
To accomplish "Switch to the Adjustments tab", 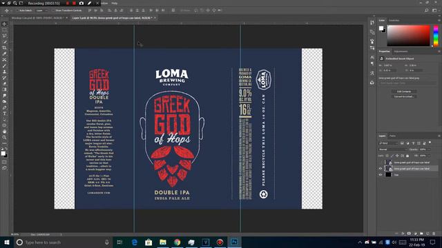I will pyautogui.click(x=401, y=52).
